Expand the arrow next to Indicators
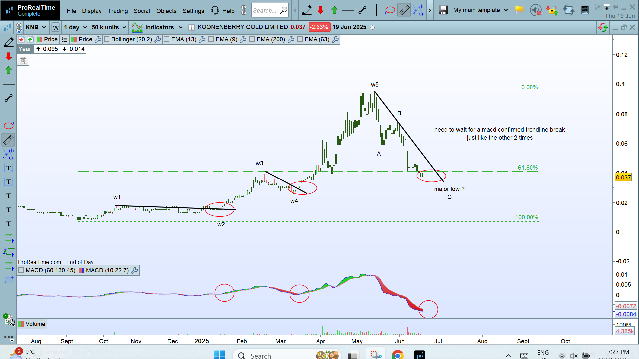The height and width of the screenshot is (359, 639). 181,27
